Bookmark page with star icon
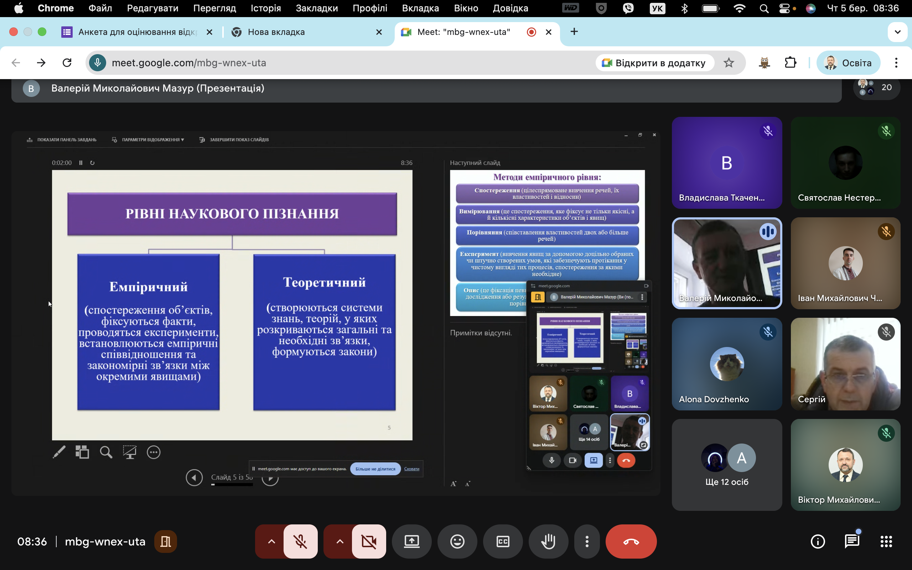 729,63
